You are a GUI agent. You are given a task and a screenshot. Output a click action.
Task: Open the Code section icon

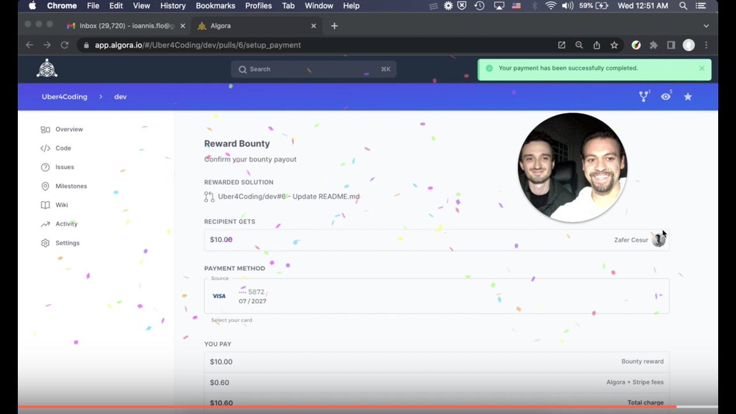[45, 148]
